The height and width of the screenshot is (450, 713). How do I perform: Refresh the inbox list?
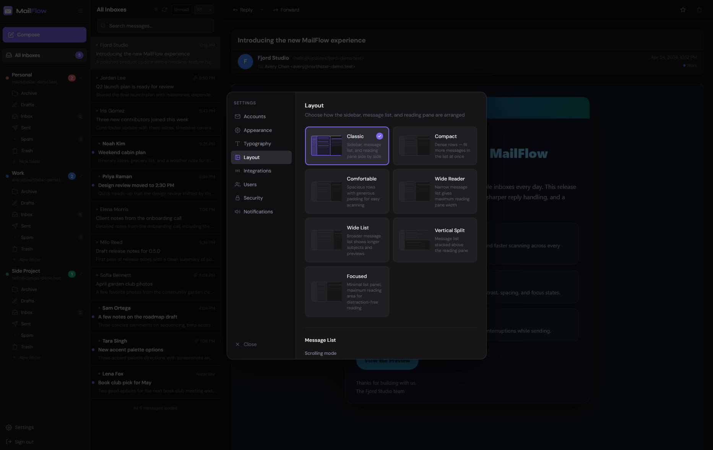[164, 9]
